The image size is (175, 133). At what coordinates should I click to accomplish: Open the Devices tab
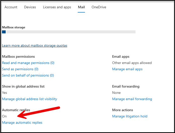click(30, 7)
